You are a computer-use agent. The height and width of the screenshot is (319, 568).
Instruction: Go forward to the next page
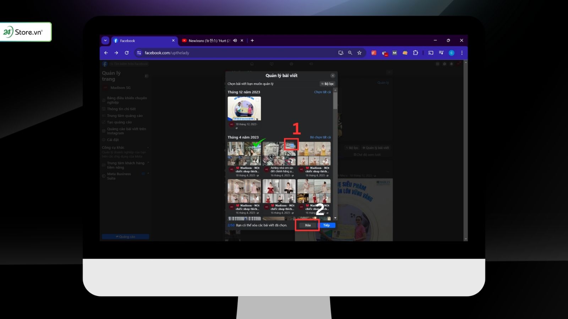tap(116, 53)
